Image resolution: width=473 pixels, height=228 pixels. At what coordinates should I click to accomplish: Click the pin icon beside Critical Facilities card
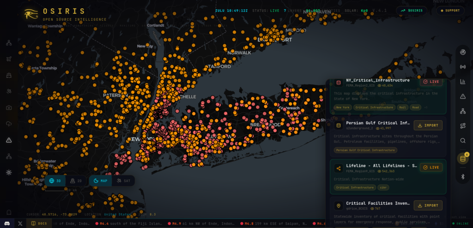339,206
